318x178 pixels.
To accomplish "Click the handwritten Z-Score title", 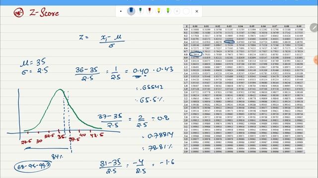I will tap(44, 13).
